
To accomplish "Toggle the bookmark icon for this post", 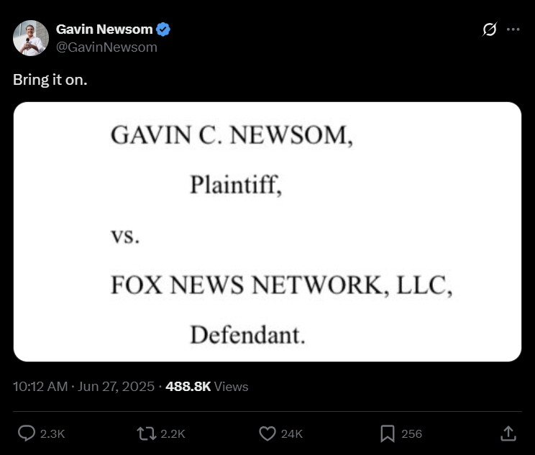I will 387,433.
